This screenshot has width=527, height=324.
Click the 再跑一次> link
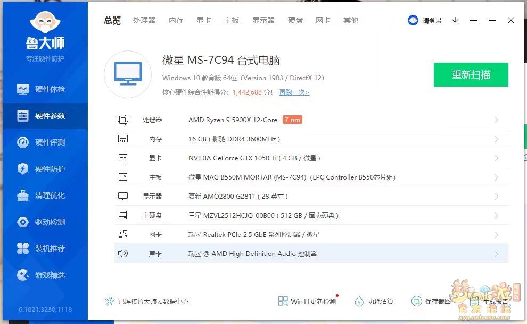pyautogui.click(x=294, y=92)
